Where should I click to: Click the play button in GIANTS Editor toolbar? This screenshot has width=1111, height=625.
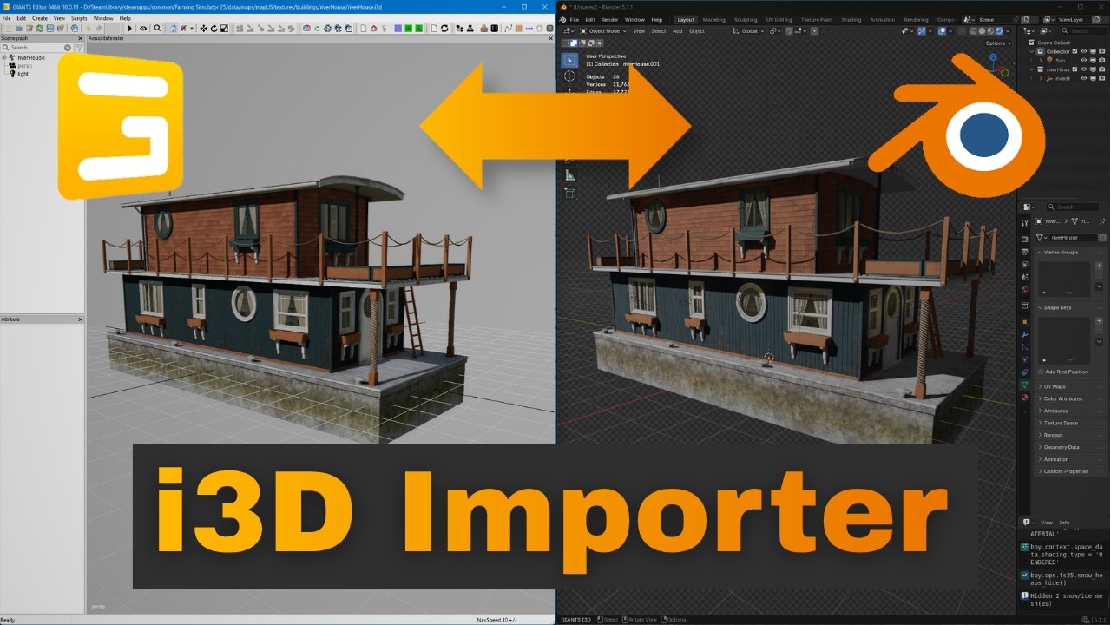click(130, 28)
